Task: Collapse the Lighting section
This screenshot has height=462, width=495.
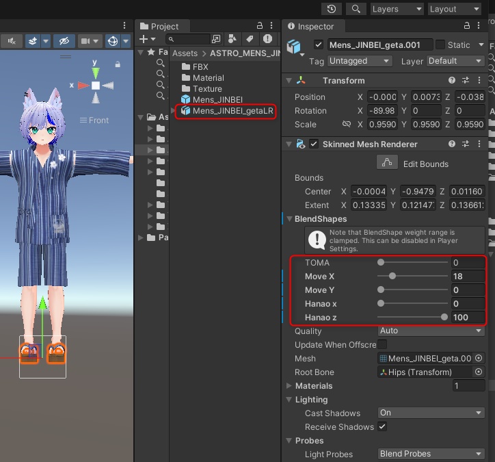Action: (x=289, y=400)
